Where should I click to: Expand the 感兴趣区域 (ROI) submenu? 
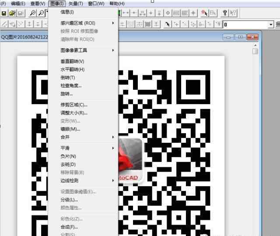point(83,23)
